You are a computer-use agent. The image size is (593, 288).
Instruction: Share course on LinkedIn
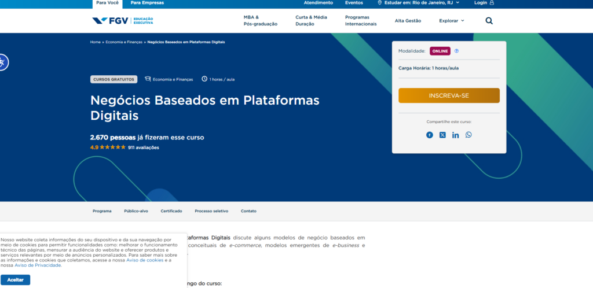455,135
